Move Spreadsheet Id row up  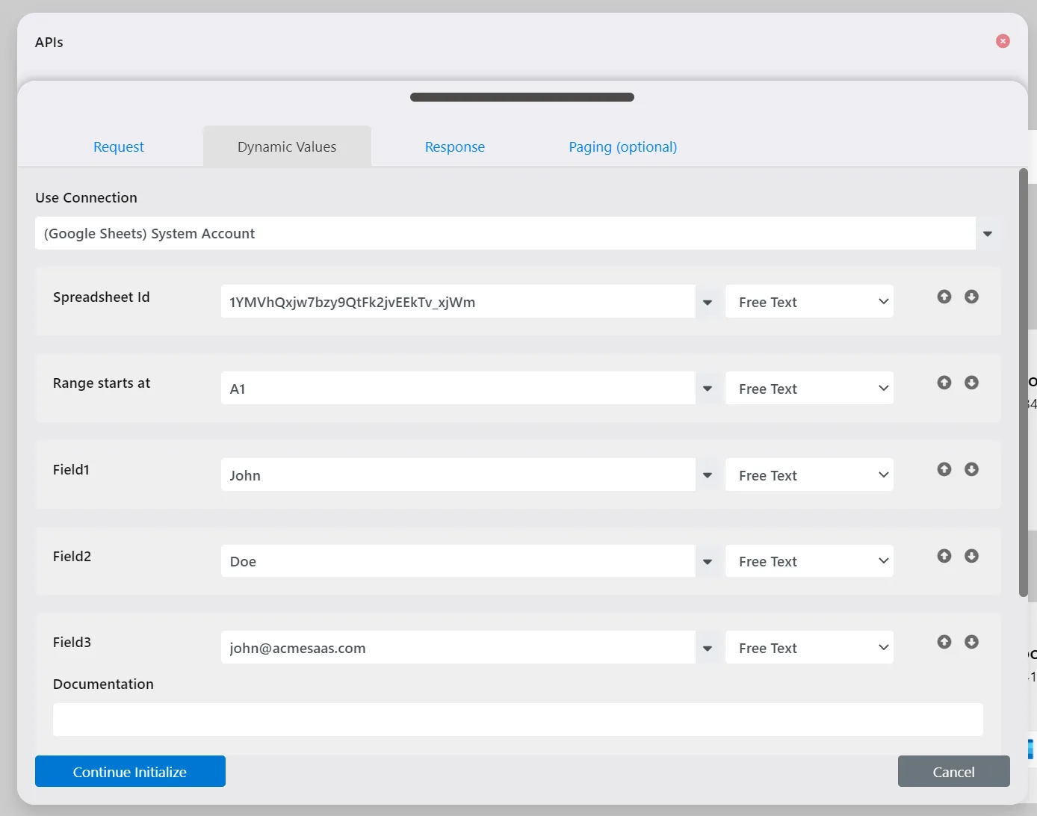944,297
